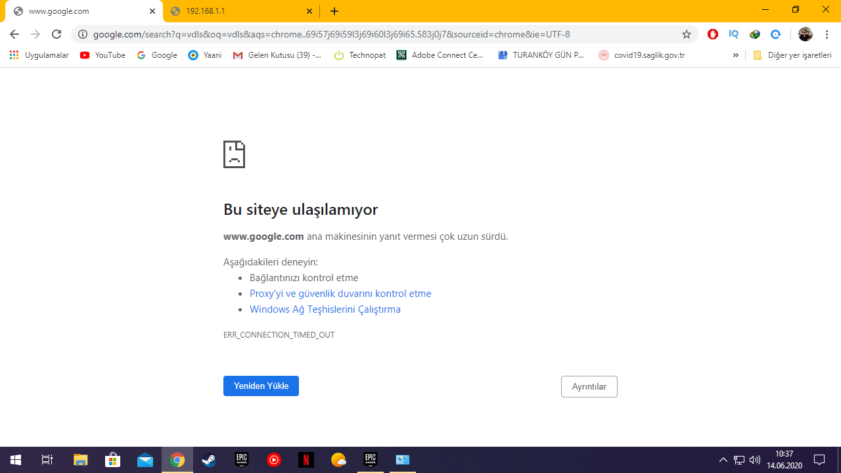Image resolution: width=841 pixels, height=473 pixels.
Task: Launch Steam from the taskbar
Action: [210, 460]
